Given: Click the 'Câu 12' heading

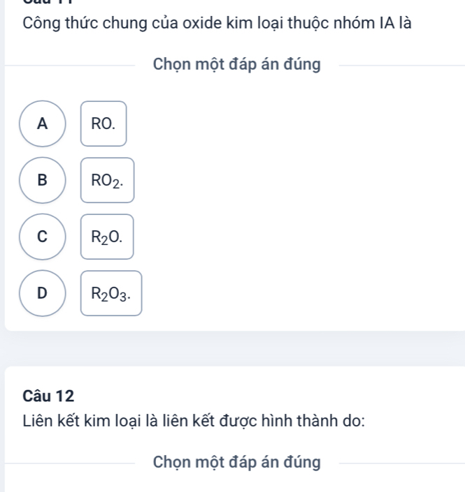Looking at the screenshot, I should 48,395.
